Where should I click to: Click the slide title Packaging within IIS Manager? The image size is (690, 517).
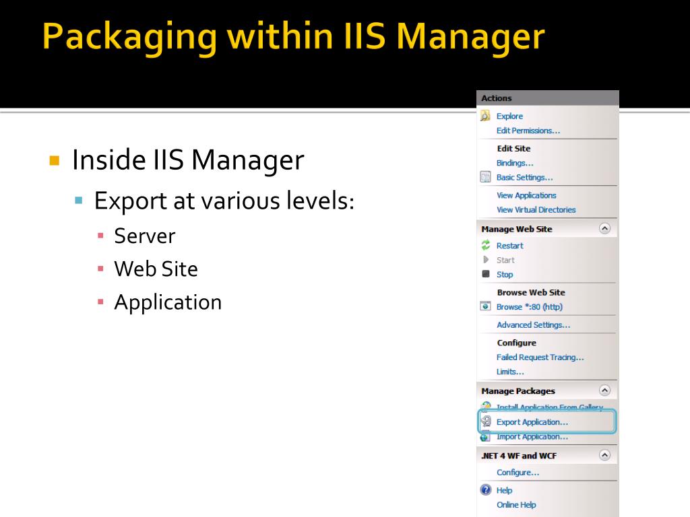click(294, 38)
